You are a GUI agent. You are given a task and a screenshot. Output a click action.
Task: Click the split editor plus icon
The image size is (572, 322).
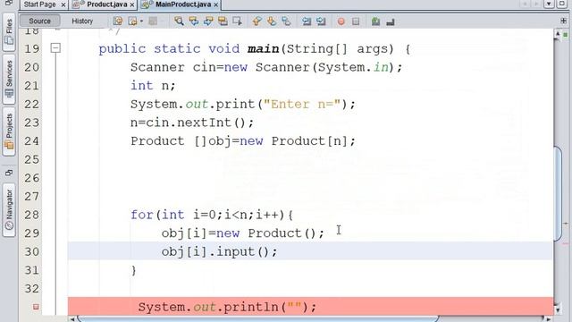pyautogui.click(x=564, y=21)
